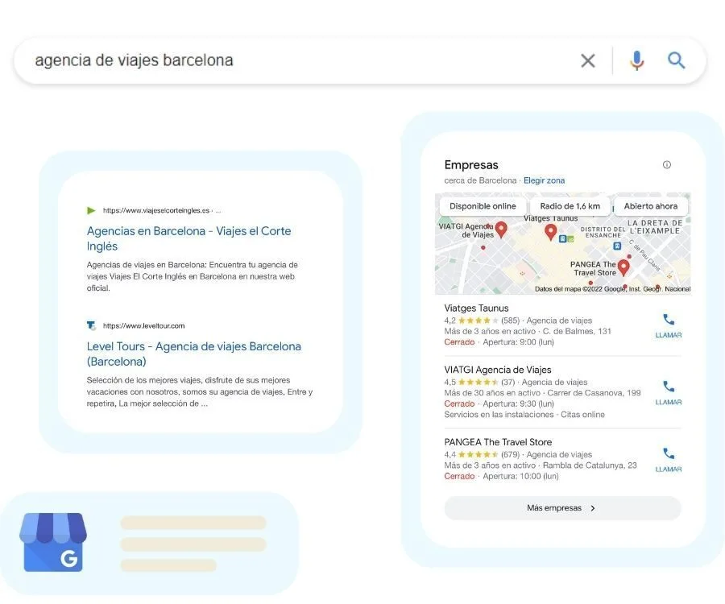Image resolution: width=725 pixels, height=604 pixels.
Task: Click the Corte Inglés result description snippet
Action: coord(193,276)
